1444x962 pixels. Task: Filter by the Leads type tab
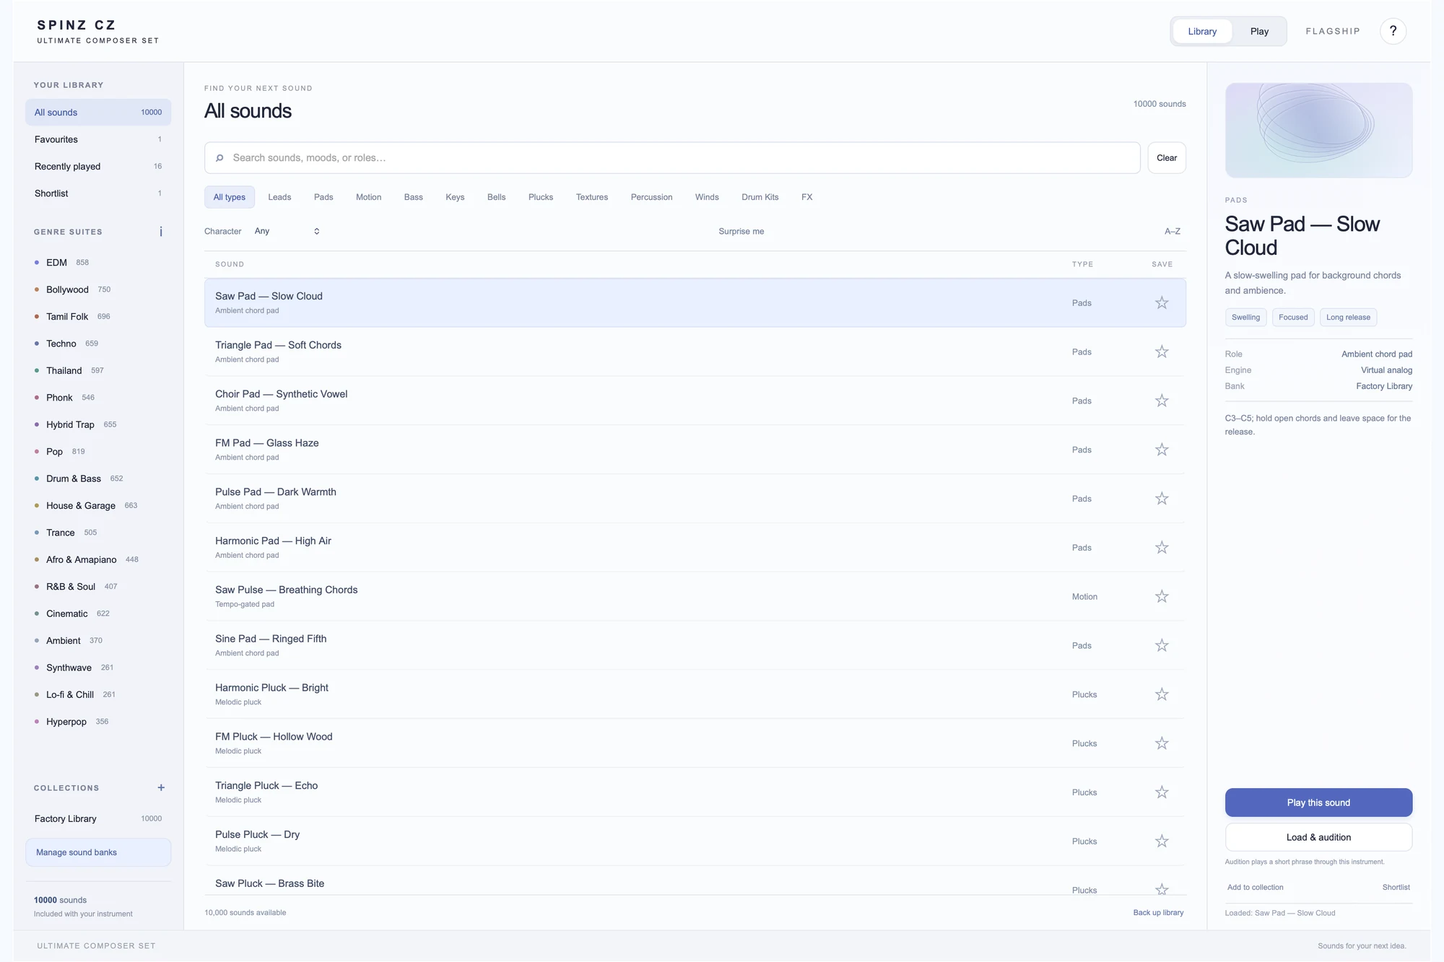[279, 197]
